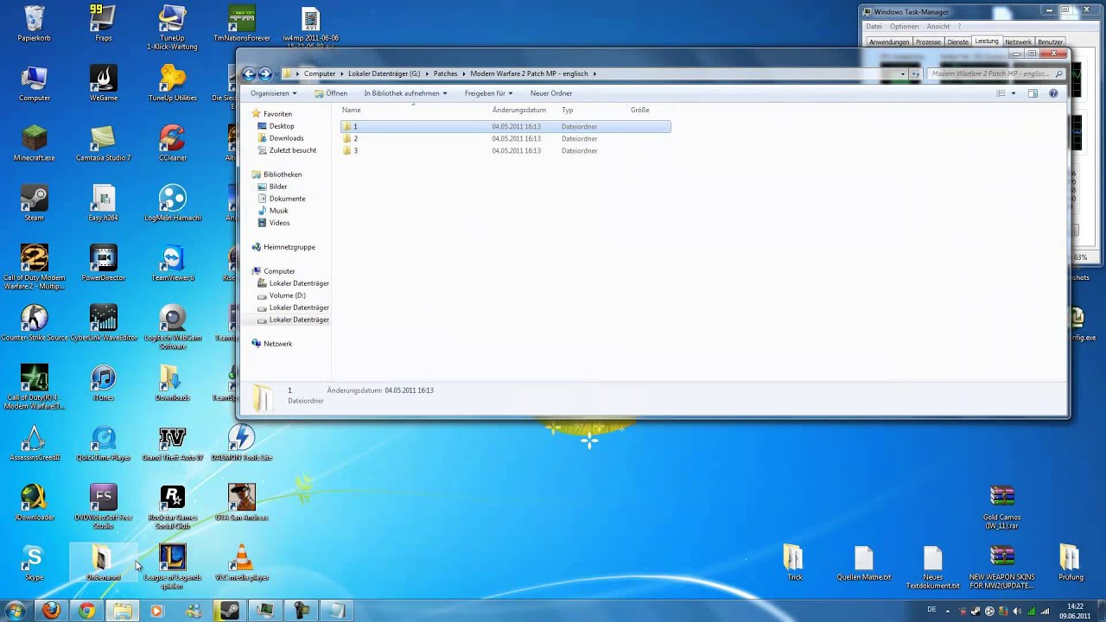Create a folder with Neuer Ordner
1106x622 pixels.
(550, 92)
